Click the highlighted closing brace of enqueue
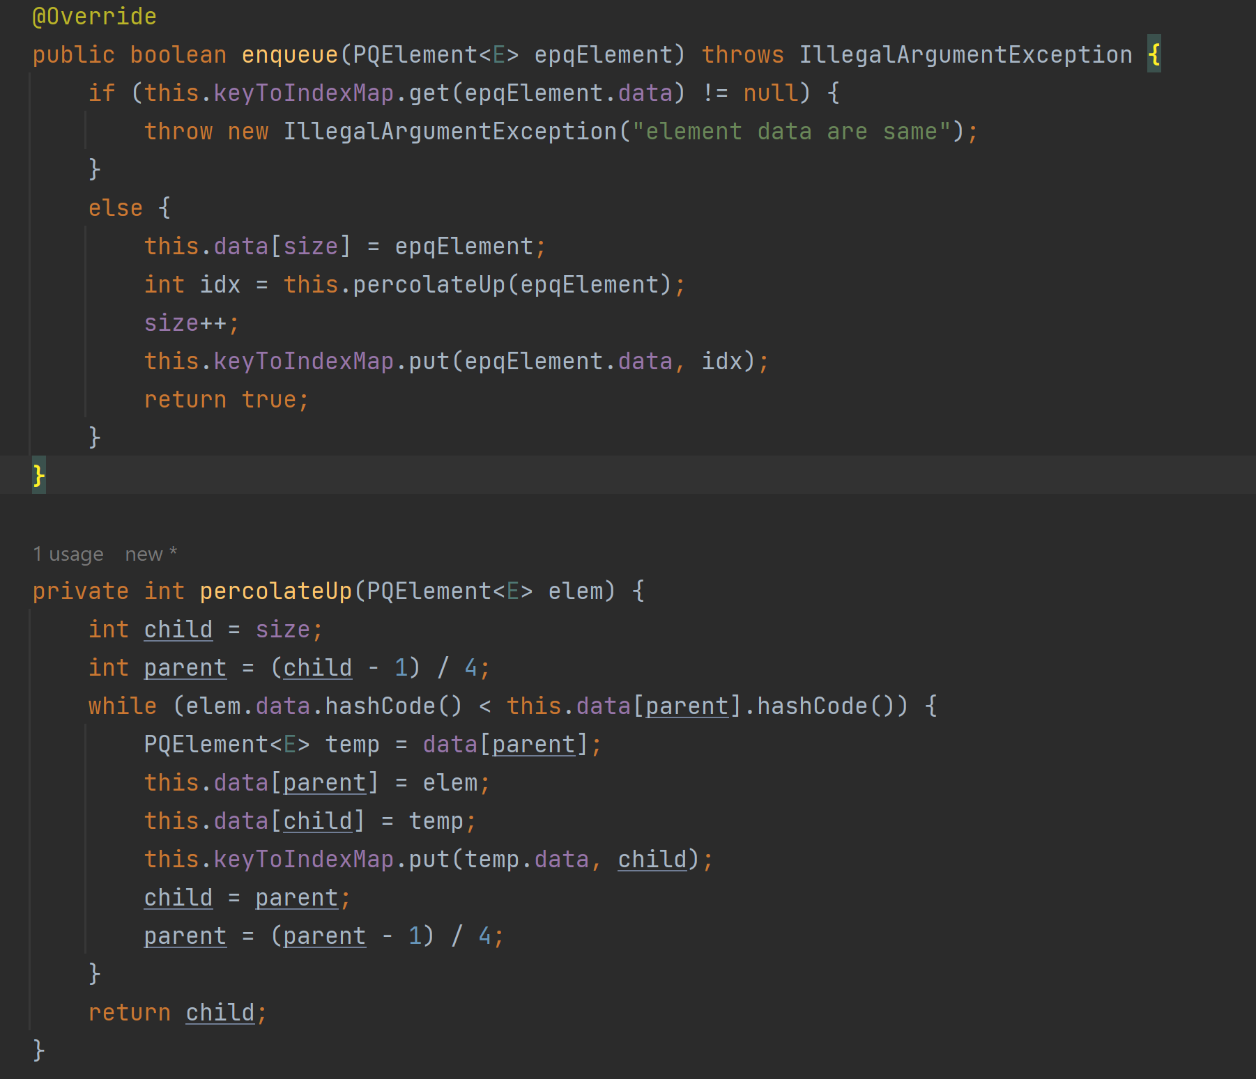The width and height of the screenshot is (1256, 1079). click(39, 476)
